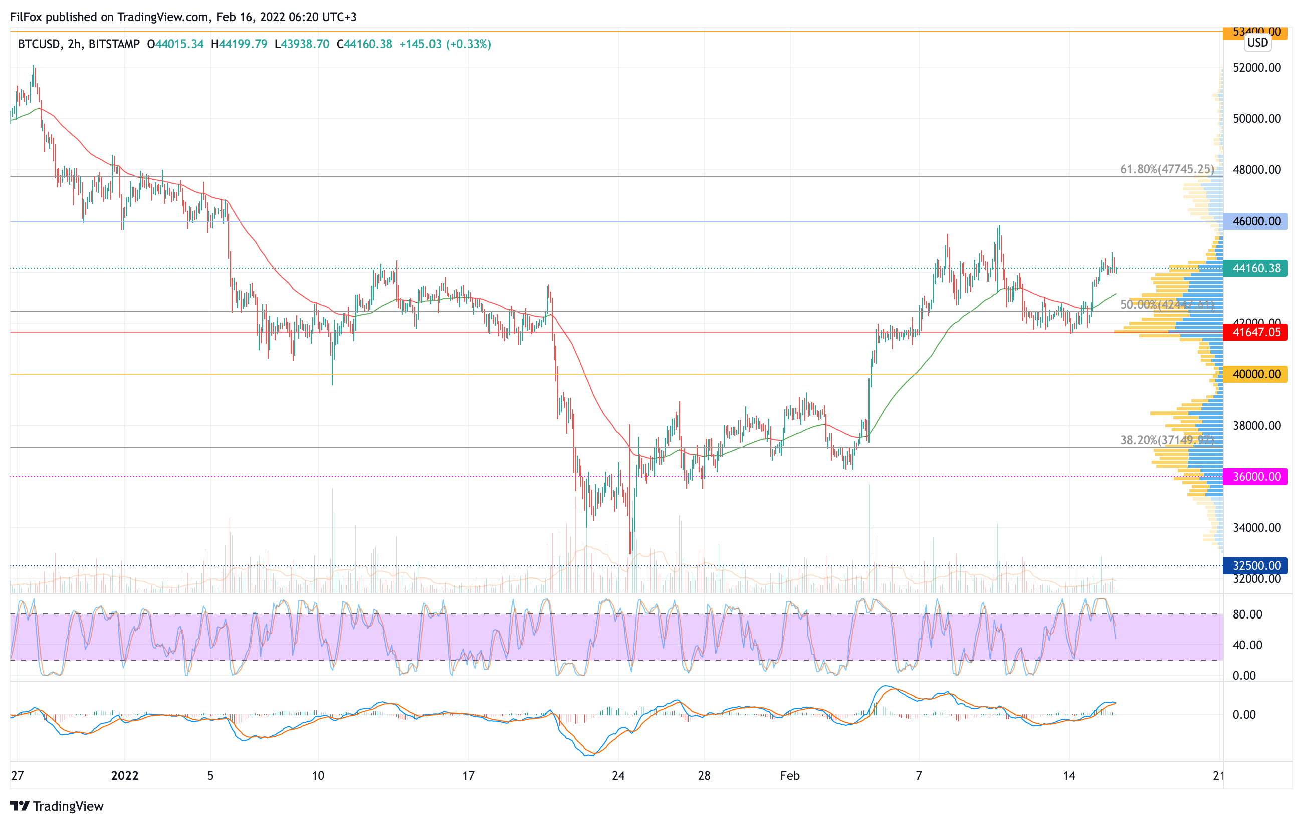Click the red 41647.05 price level label
1303x824 pixels.
(1255, 332)
